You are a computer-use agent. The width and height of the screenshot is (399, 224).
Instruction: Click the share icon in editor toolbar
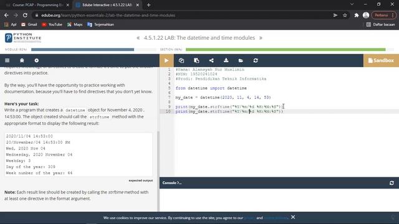coord(211,60)
